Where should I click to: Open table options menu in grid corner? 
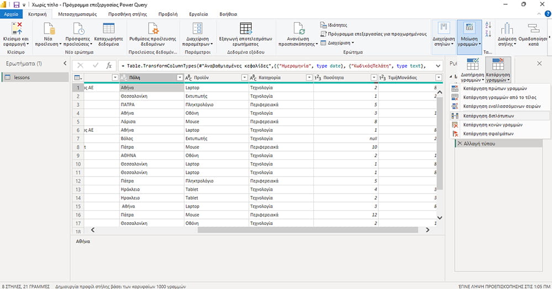[x=78, y=78]
